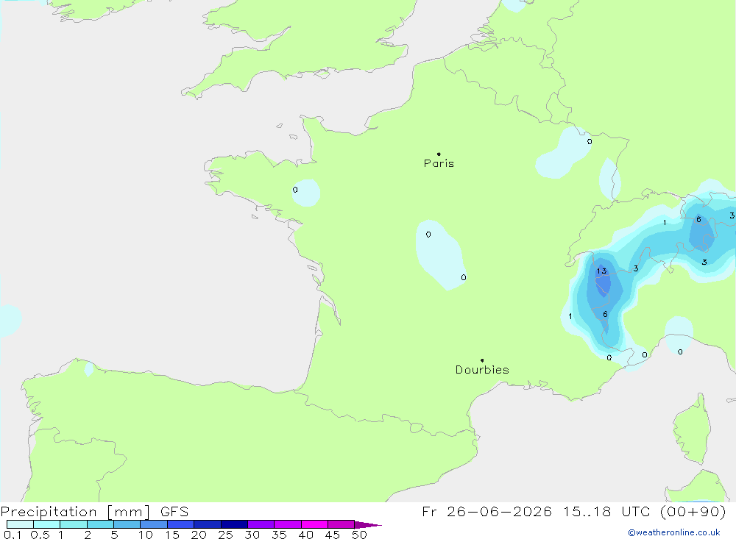Click the '15..18 UTC' time range text
The width and height of the screenshot is (736, 539).
click(607, 511)
